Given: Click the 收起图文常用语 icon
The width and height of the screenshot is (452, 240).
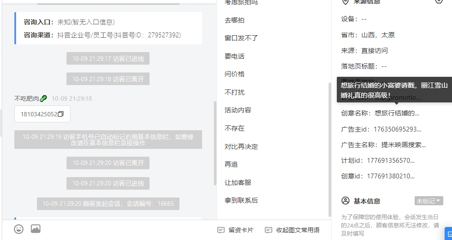Looking at the screenshot, I should pyautogui.click(x=269, y=230).
